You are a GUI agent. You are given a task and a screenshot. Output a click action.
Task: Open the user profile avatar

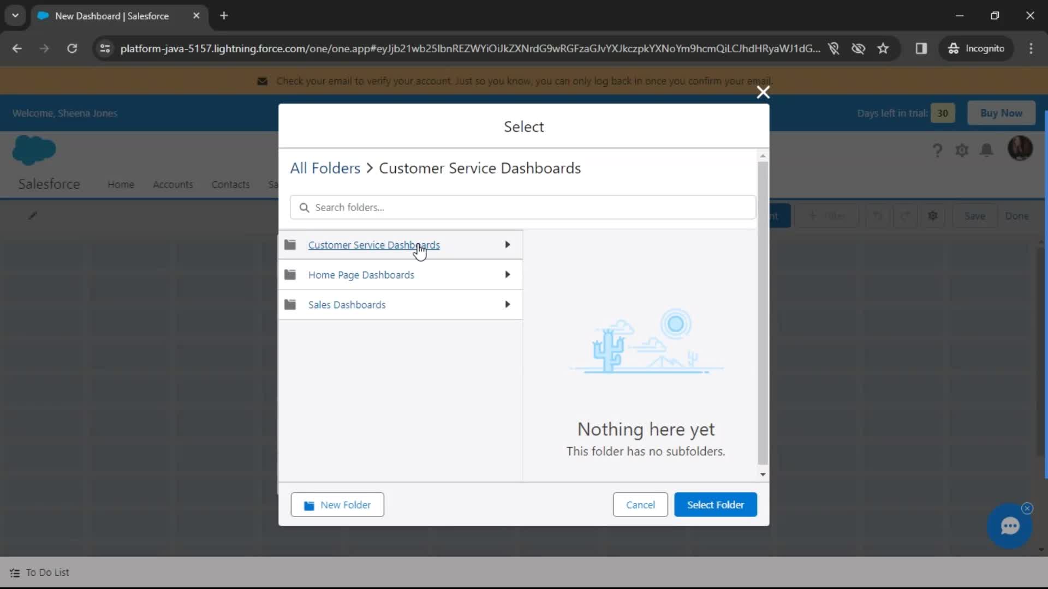pyautogui.click(x=1020, y=148)
